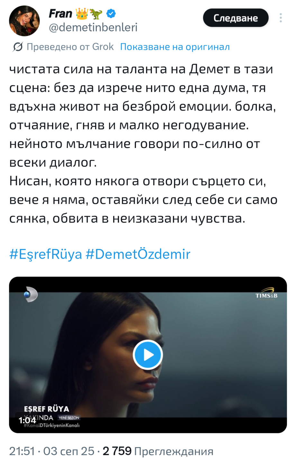This screenshot has width=296, height=459.
Task: Open the #DemetÖzdemir hashtag
Action: pos(138,254)
